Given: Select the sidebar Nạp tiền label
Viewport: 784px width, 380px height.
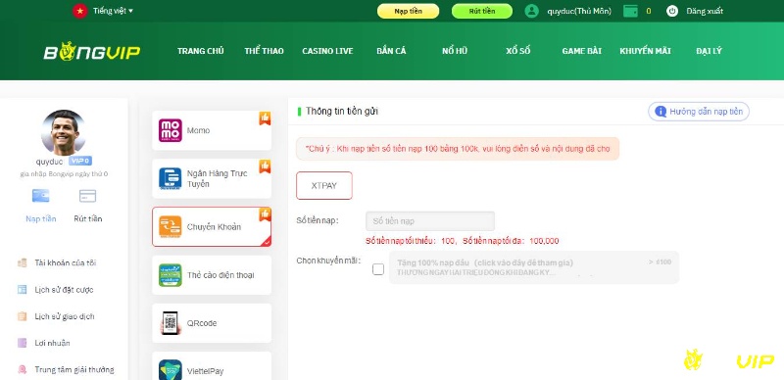Looking at the screenshot, I should coord(40,218).
